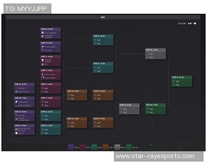This screenshot has width=207, height=165.
Task: Click the bracket title at top center
Action: click(x=103, y=17)
